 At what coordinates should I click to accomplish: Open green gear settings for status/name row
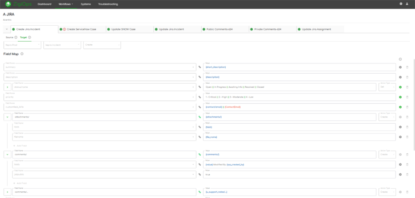(400, 87)
